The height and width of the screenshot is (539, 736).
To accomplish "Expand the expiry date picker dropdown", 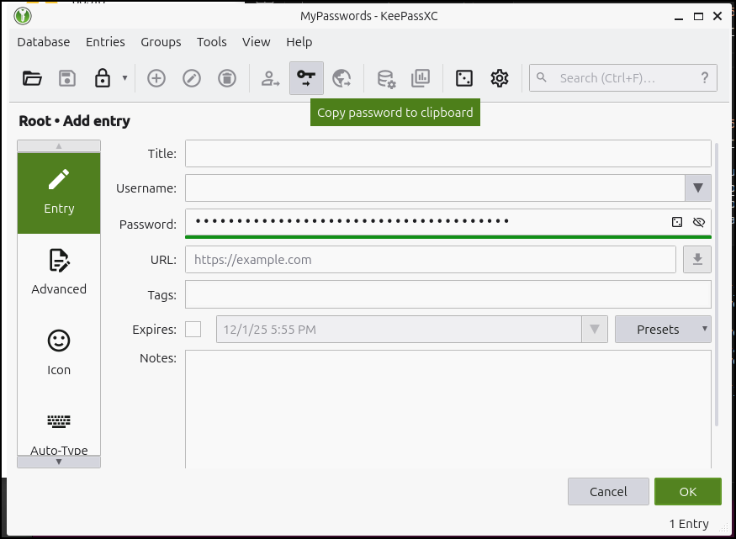I will (x=594, y=329).
